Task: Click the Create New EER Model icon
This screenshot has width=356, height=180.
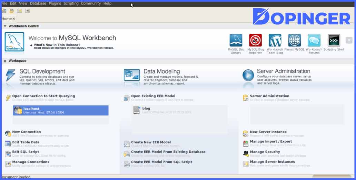Action: 127,144
